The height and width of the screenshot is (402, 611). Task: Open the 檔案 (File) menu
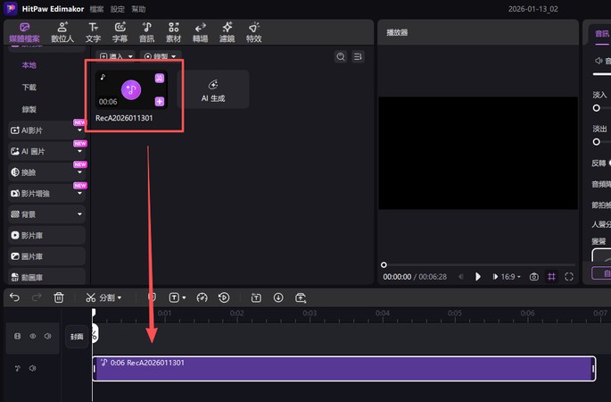(97, 8)
